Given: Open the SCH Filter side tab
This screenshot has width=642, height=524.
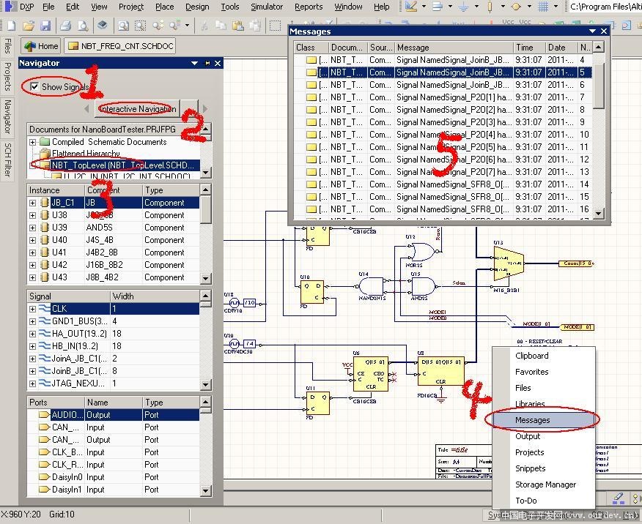Looking at the screenshot, I should click(x=8, y=160).
